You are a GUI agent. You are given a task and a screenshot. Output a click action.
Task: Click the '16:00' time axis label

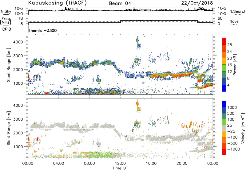point(151,164)
